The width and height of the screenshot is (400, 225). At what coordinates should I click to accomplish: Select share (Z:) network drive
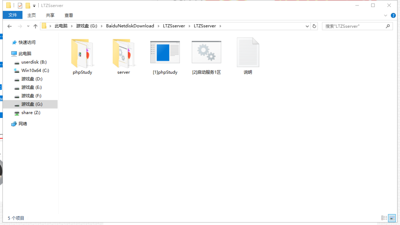(30, 112)
